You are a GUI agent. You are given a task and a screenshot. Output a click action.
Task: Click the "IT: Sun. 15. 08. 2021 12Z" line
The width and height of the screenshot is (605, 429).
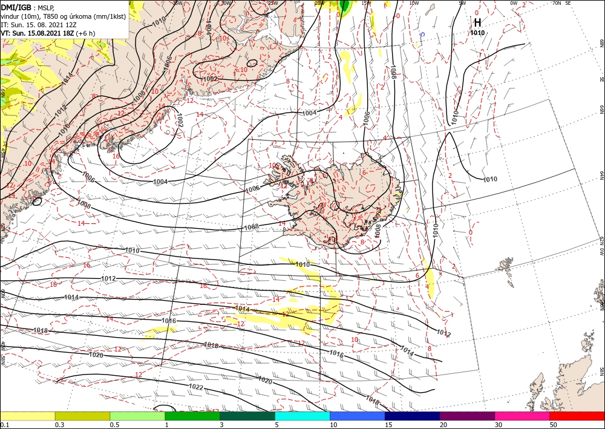click(x=39, y=25)
